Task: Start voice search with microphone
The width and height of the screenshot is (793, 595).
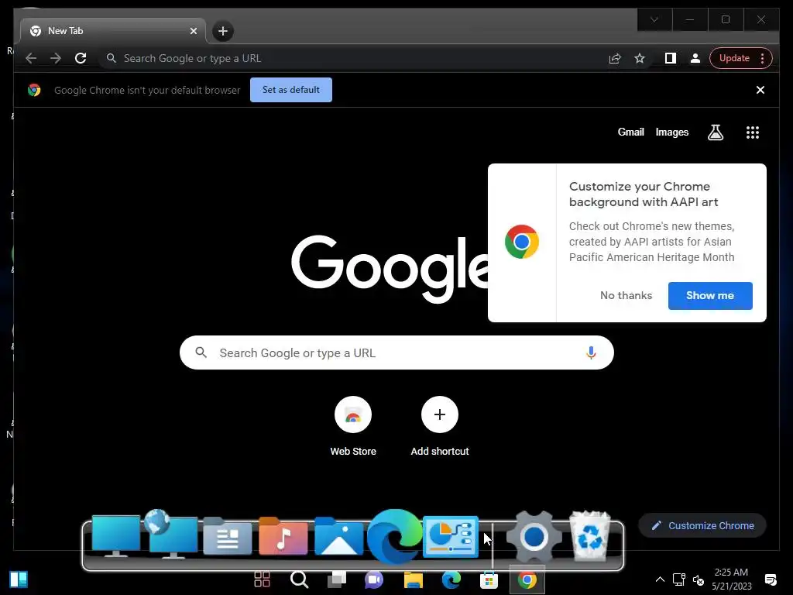Action: [591, 353]
